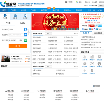
Task: Click the WeChat icon next to 微信
Action: (x=77, y=2)
